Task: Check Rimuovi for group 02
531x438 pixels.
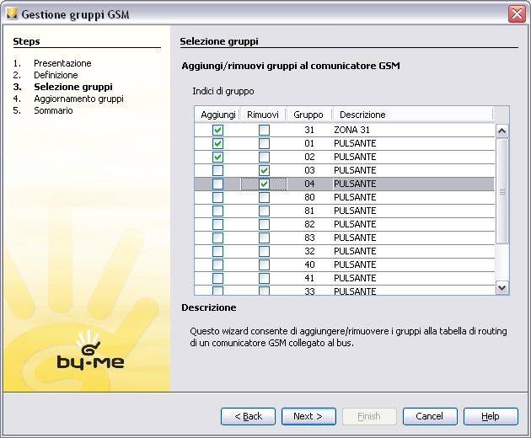Action: click(264, 157)
